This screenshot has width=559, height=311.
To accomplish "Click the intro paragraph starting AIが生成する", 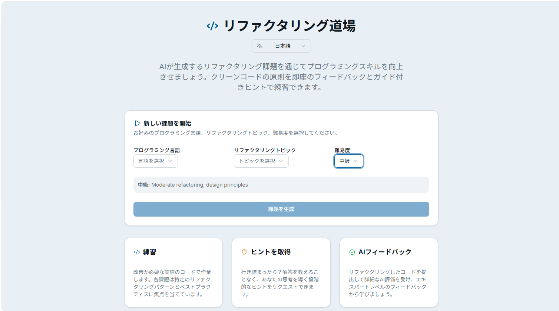I will click(x=281, y=77).
